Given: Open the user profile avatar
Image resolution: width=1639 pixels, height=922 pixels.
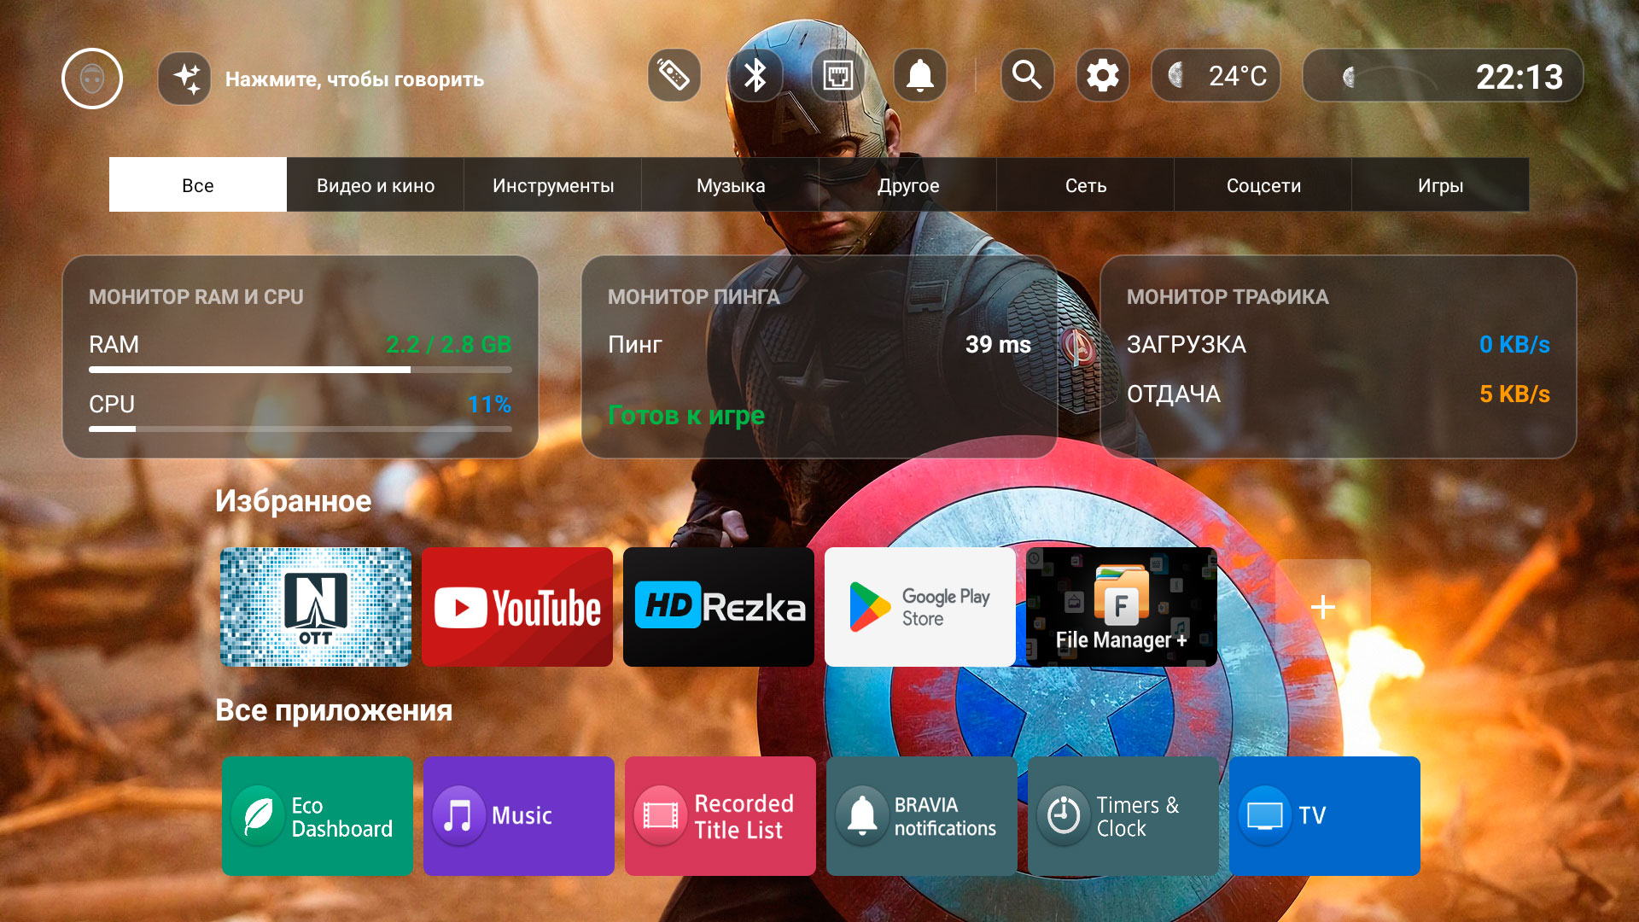Looking at the screenshot, I should pyautogui.click(x=92, y=79).
